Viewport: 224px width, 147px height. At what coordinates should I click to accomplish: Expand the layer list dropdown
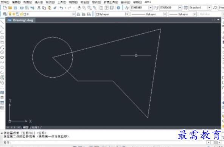tap(73, 14)
